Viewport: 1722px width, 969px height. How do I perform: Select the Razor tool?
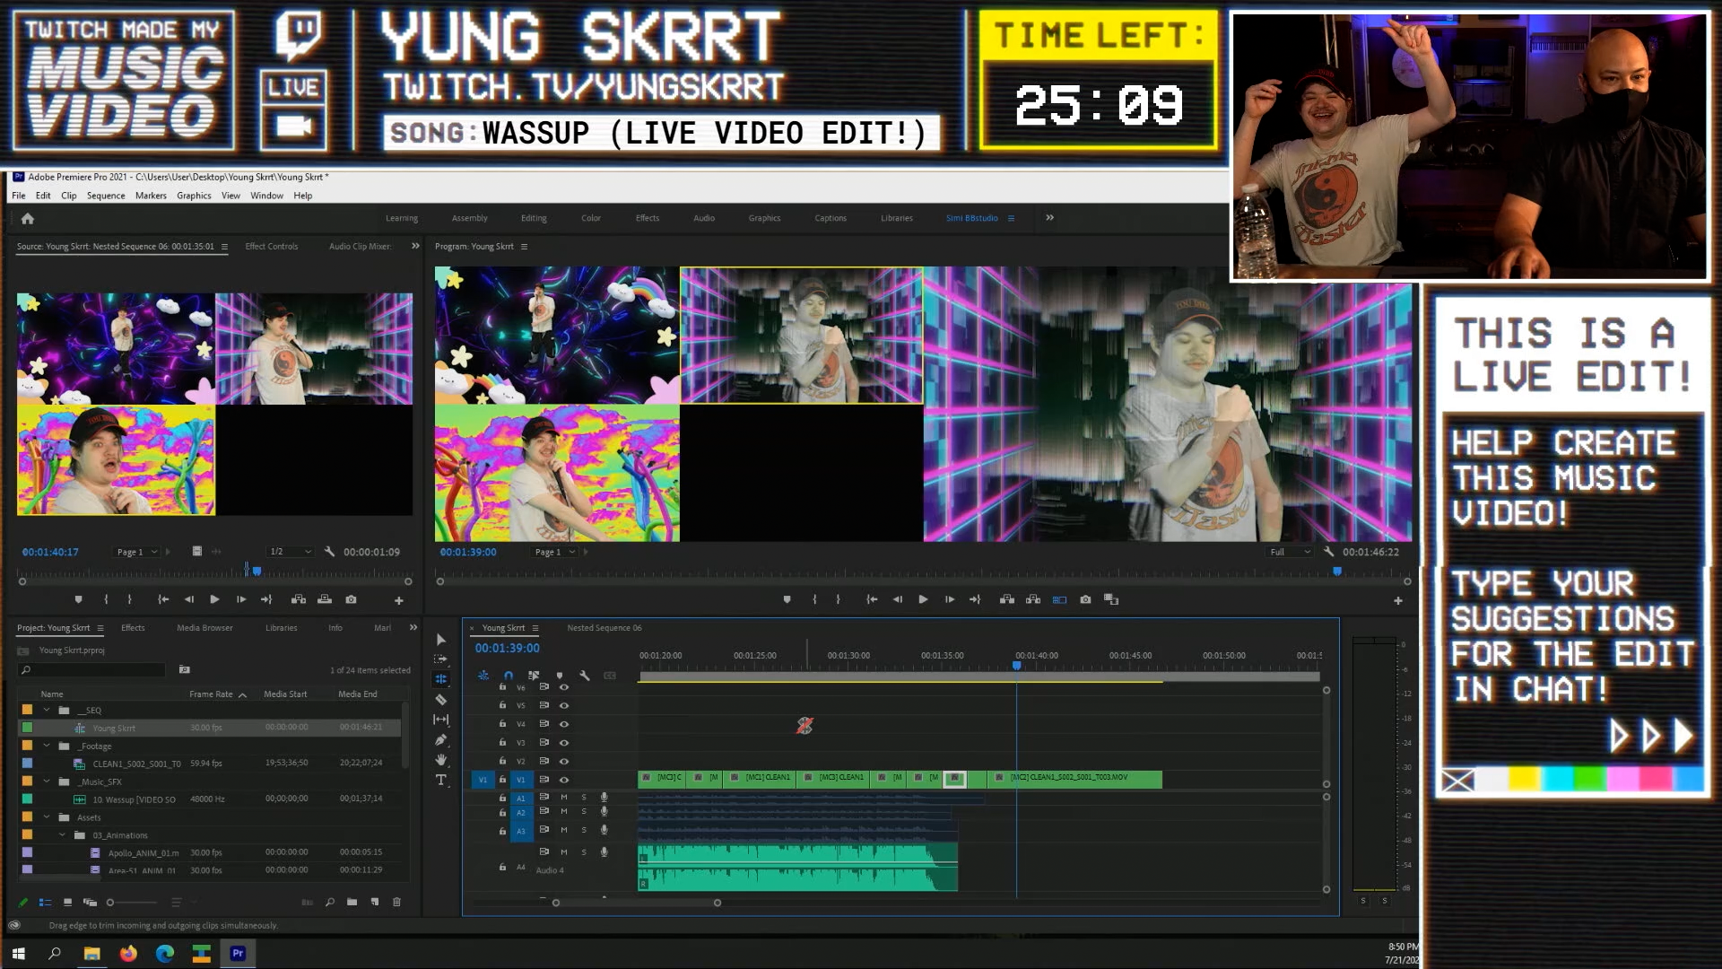(x=440, y=699)
